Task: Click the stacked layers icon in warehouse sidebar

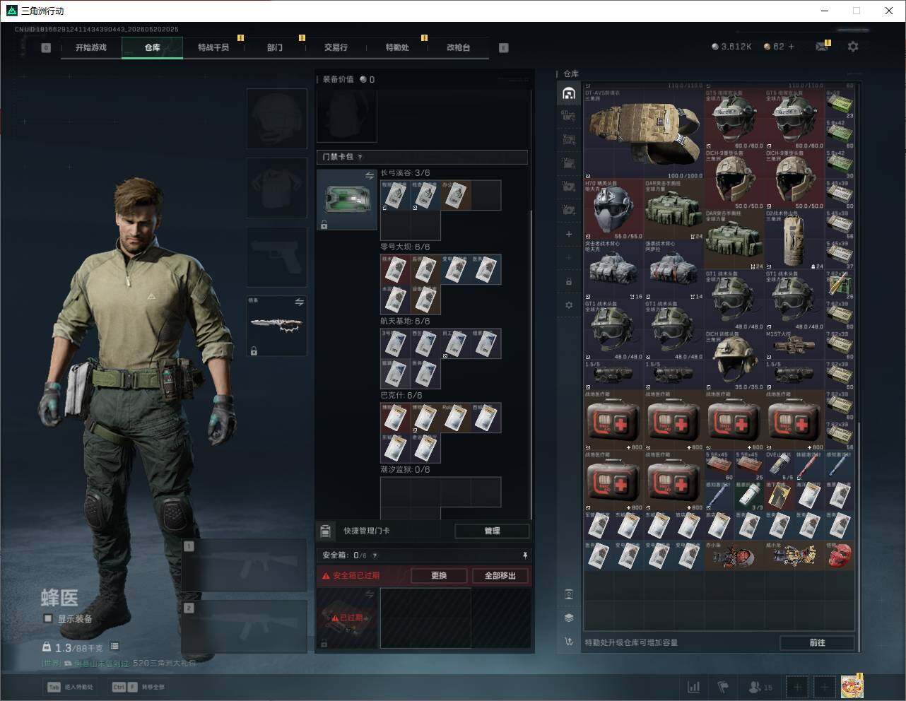Action: [x=569, y=618]
